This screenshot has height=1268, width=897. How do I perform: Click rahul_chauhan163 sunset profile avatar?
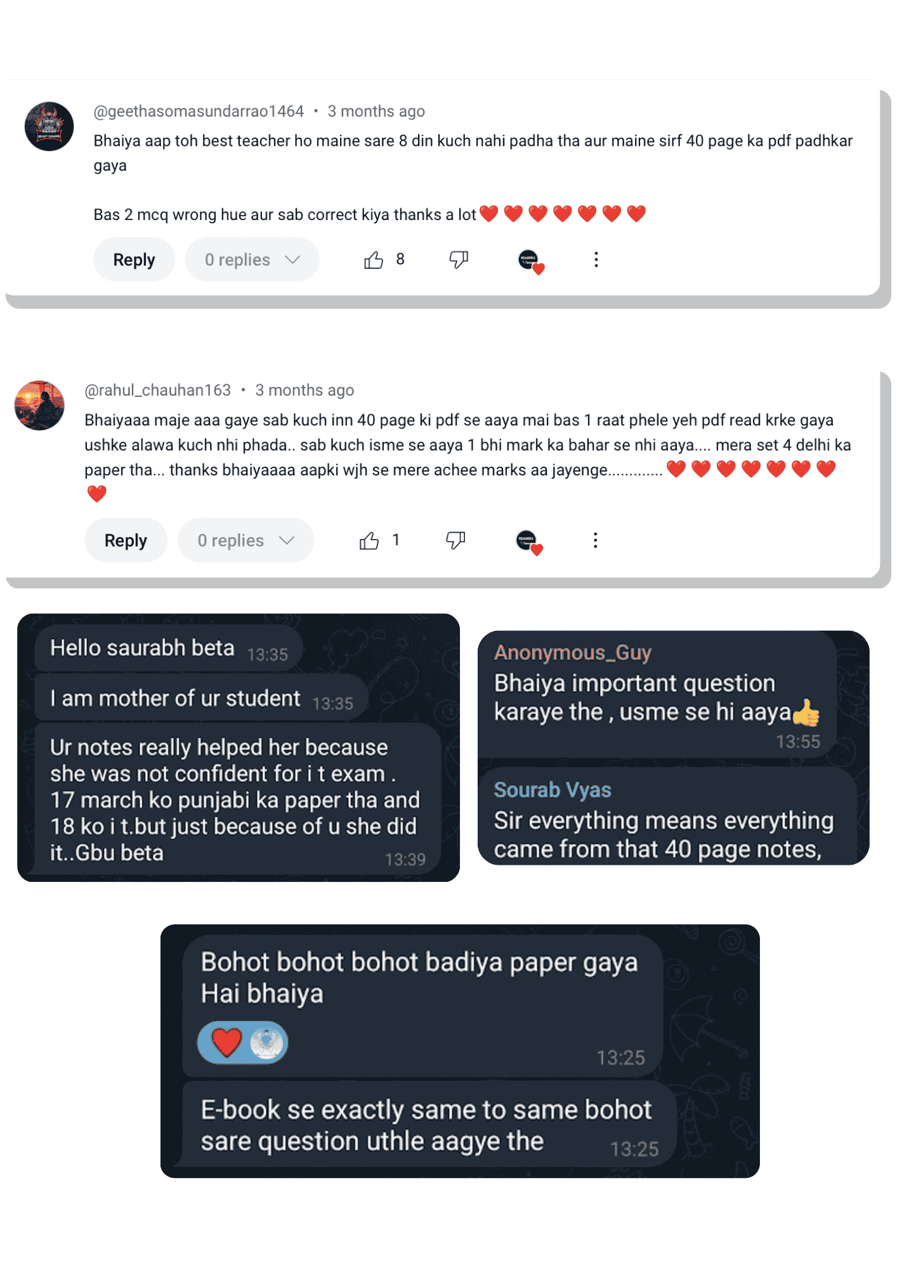click(39, 405)
